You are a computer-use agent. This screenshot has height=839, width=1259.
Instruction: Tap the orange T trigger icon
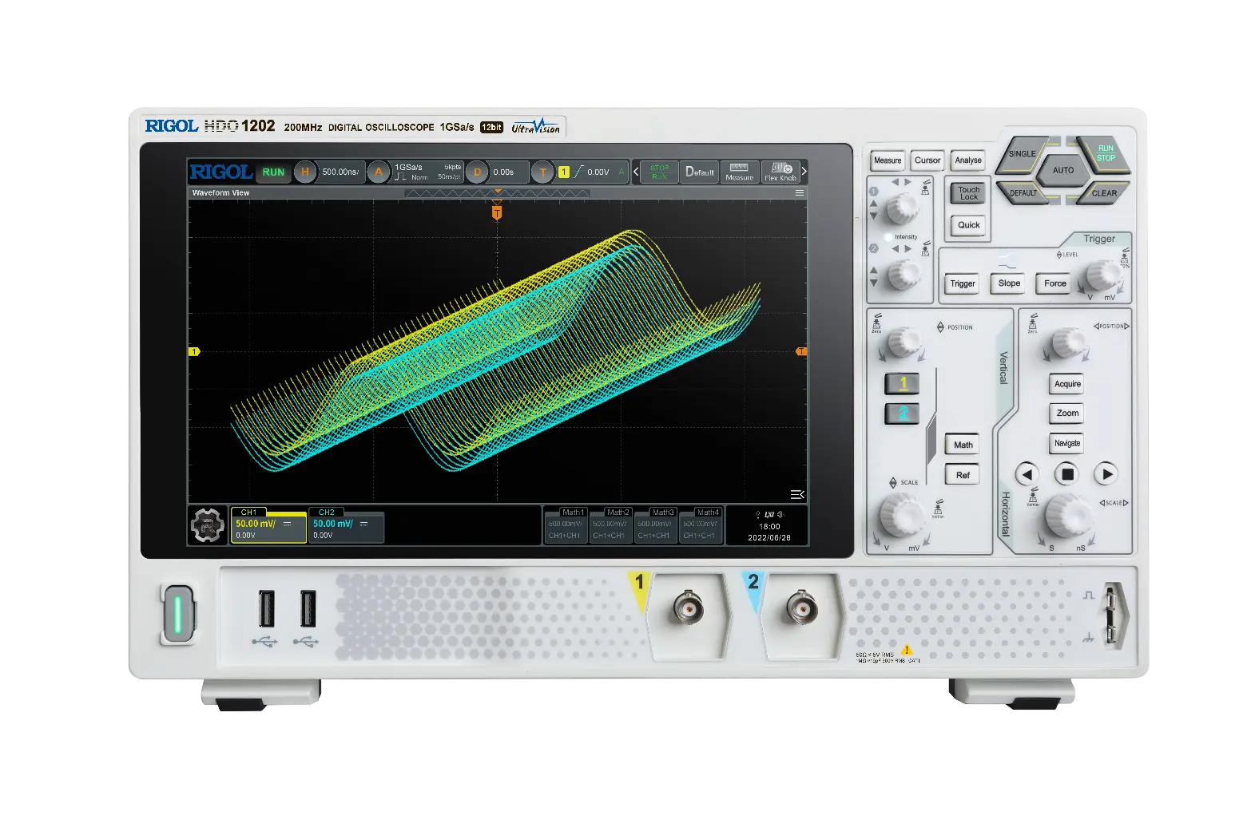tap(542, 172)
